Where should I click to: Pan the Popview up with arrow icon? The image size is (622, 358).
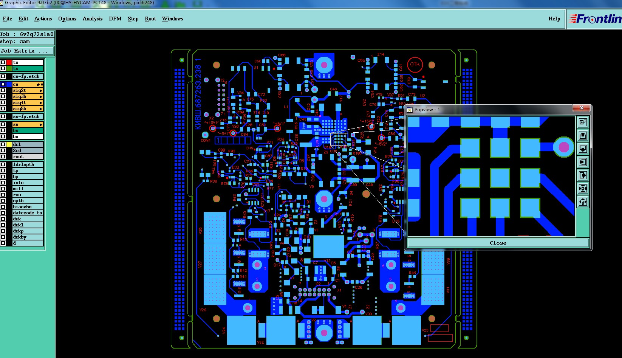[583, 135]
